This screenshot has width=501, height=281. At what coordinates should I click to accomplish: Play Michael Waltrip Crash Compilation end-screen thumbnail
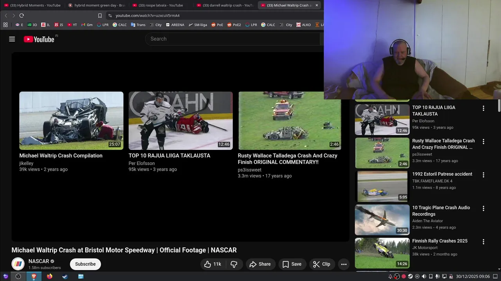point(71,121)
